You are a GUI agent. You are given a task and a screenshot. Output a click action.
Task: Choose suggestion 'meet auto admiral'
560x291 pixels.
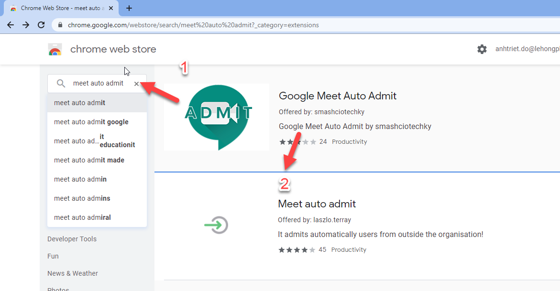tap(97, 217)
